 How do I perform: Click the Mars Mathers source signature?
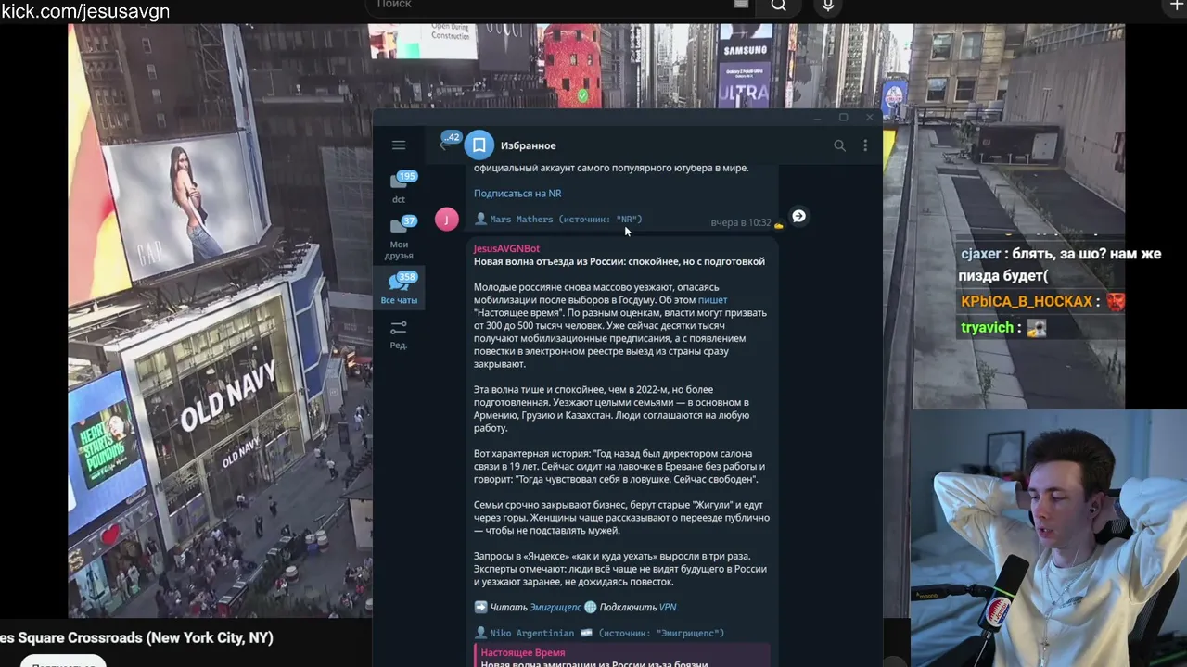[x=558, y=220]
